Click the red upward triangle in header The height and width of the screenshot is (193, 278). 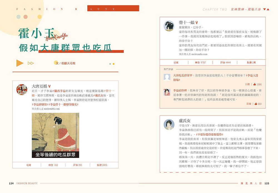click(x=268, y=9)
